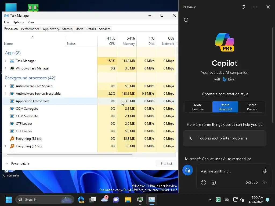This screenshot has width=275, height=206.
Task: Open the weather widget with badge
Action: tap(104, 199)
